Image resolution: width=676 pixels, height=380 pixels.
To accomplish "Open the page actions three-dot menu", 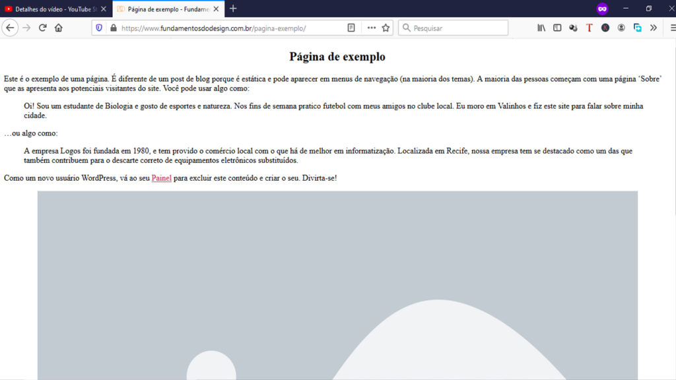I will tap(371, 28).
